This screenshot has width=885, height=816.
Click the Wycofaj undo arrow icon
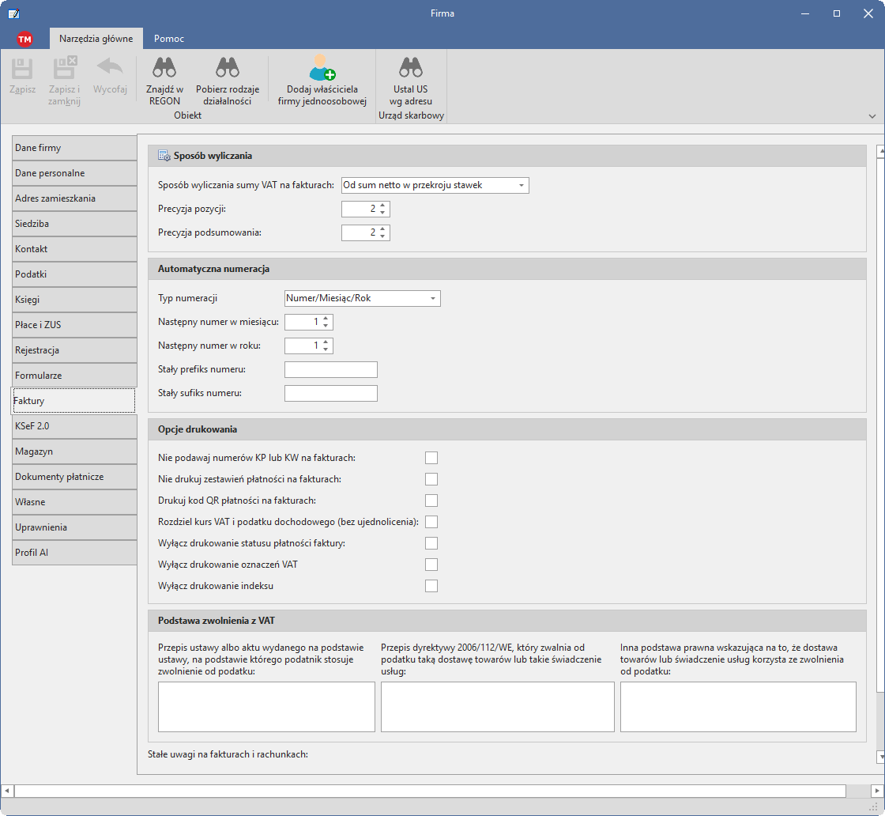click(x=110, y=66)
